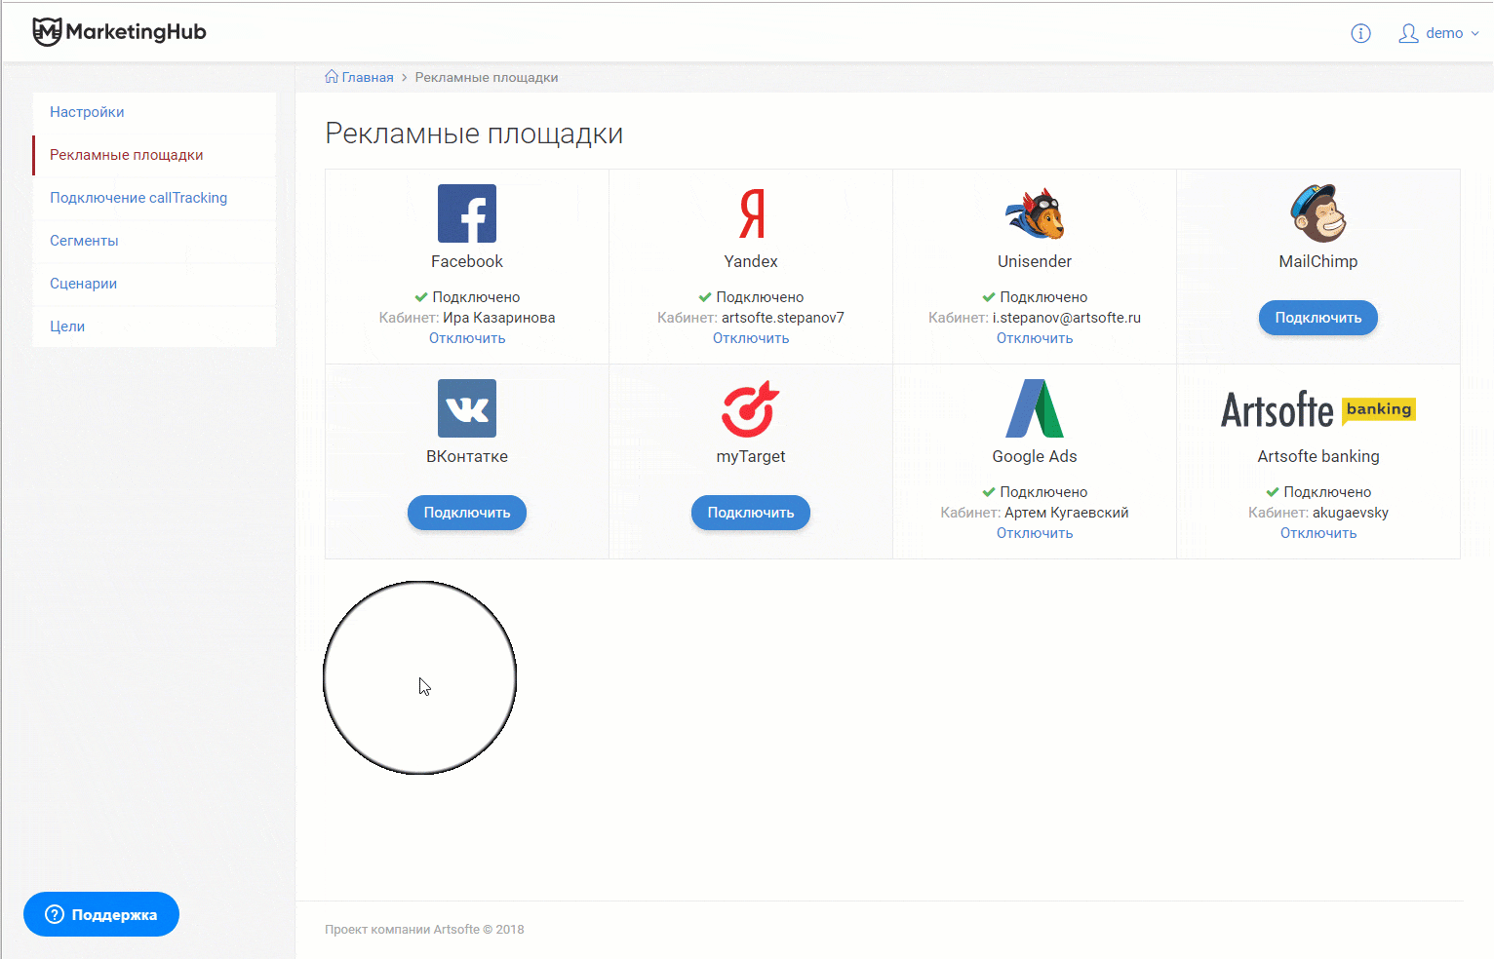Click the Unisender card title text
1494x959 pixels.
pyautogui.click(x=1035, y=261)
